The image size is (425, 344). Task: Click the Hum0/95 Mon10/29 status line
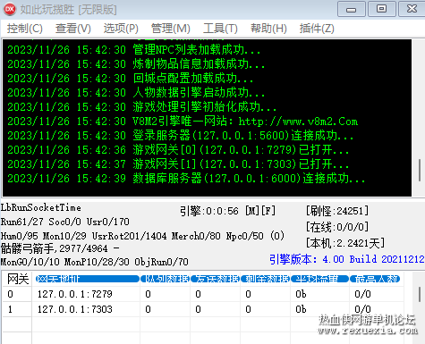tap(142, 236)
